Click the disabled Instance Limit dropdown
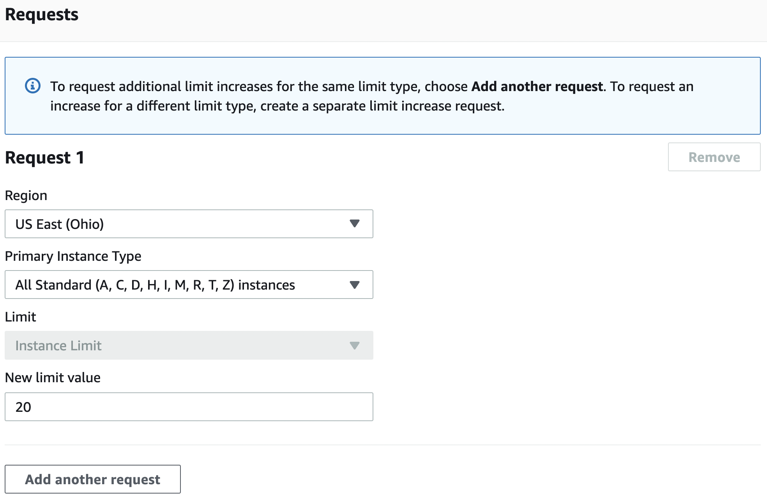767x499 pixels. click(189, 345)
